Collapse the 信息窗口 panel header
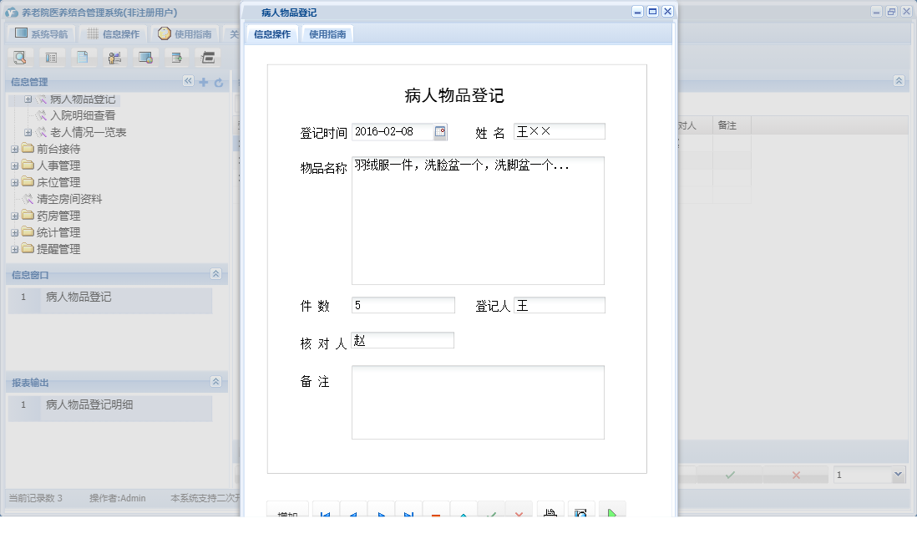The width and height of the screenshot is (917, 539). click(215, 274)
